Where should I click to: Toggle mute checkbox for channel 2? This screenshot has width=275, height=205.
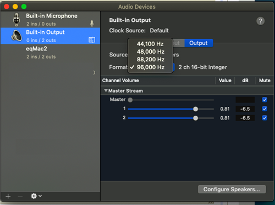(265, 118)
